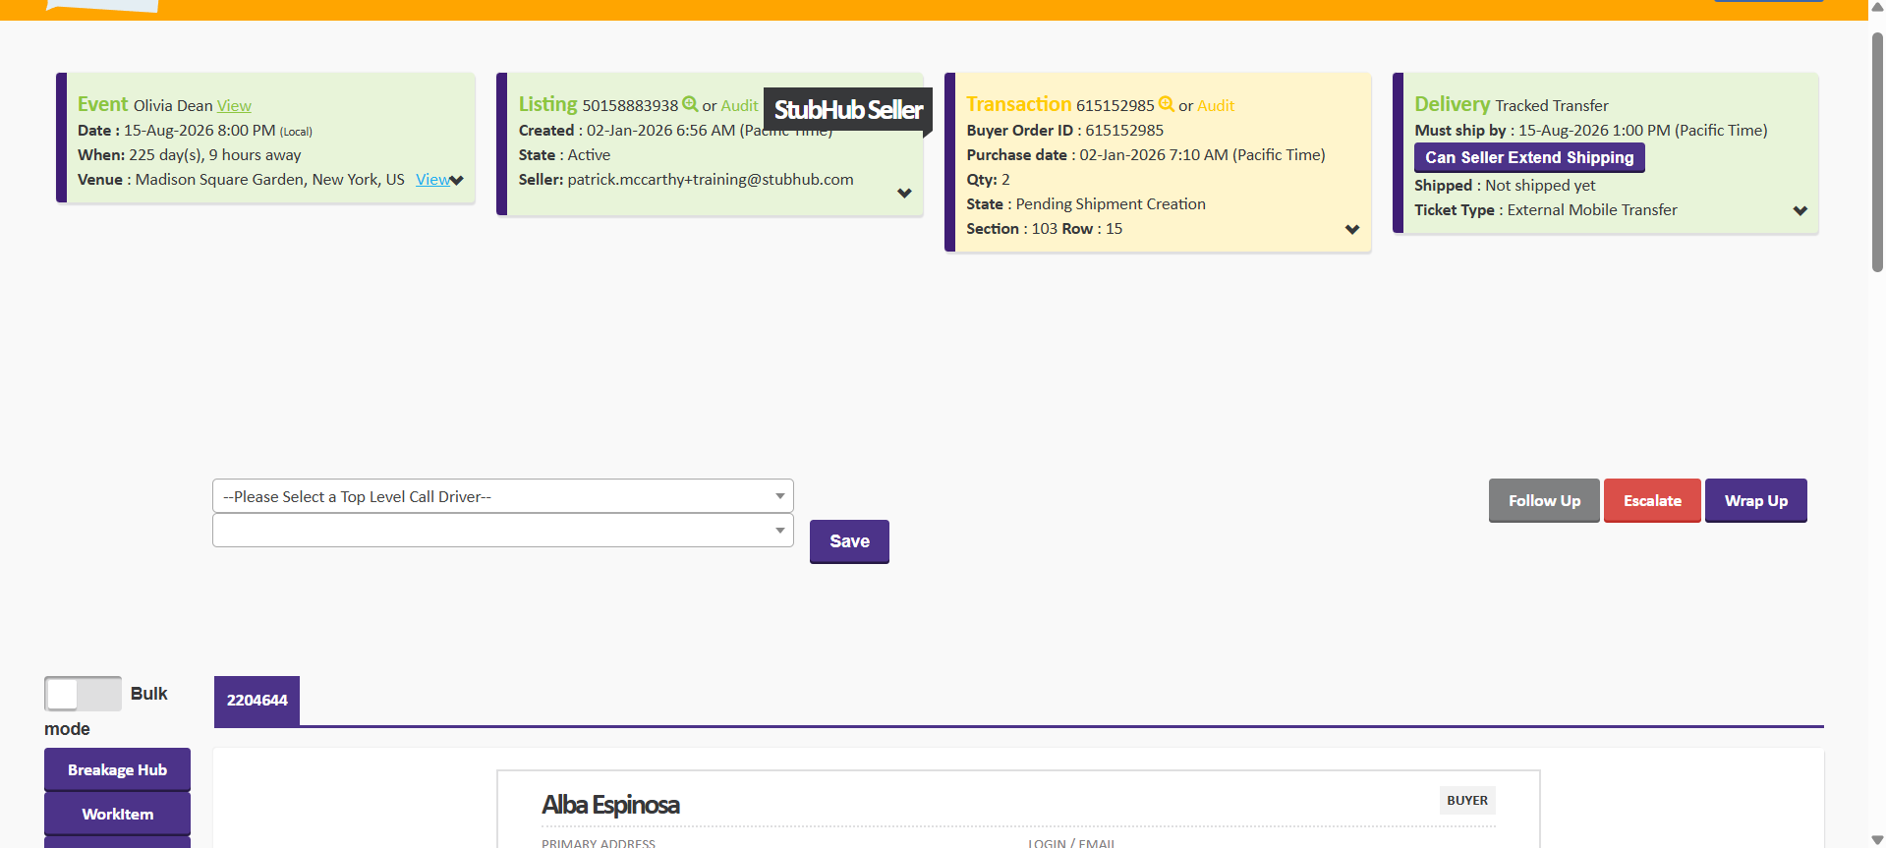The width and height of the screenshot is (1886, 848).
Task: Select the 2204644 tab
Action: (x=257, y=701)
